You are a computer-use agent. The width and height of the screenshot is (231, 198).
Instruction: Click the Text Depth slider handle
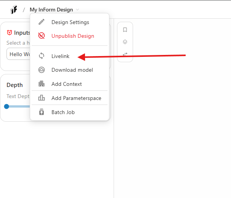pyautogui.click(x=6, y=106)
